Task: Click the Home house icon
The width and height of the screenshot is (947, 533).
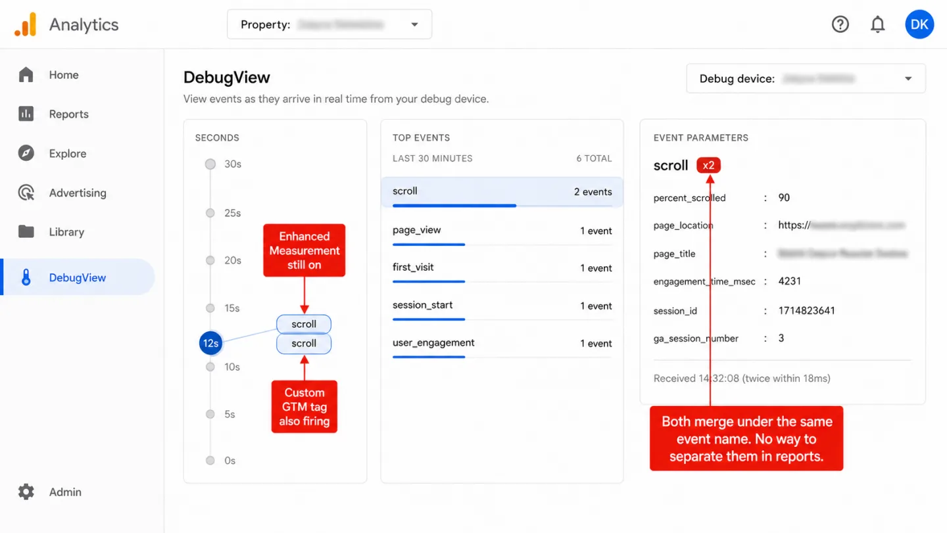Action: click(x=26, y=74)
